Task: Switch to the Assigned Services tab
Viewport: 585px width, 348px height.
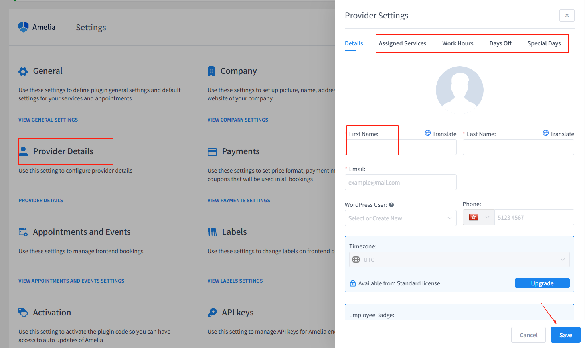Action: coord(402,43)
